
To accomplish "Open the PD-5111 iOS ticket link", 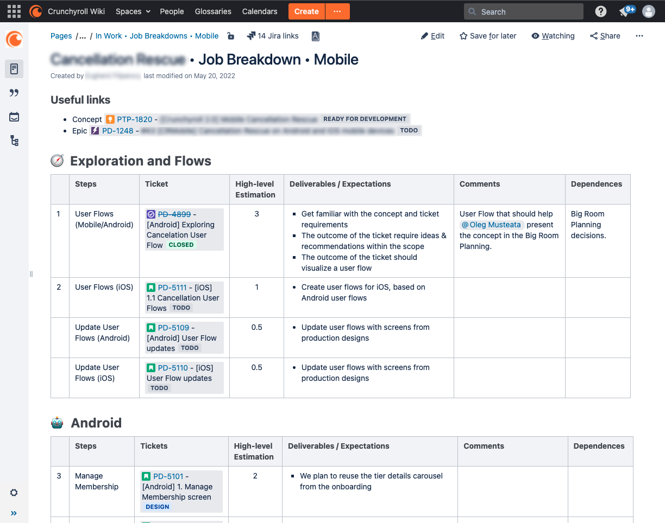I will coord(172,288).
